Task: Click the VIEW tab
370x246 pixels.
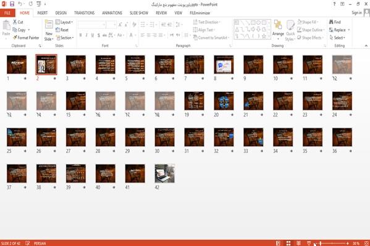Action: (x=178, y=13)
